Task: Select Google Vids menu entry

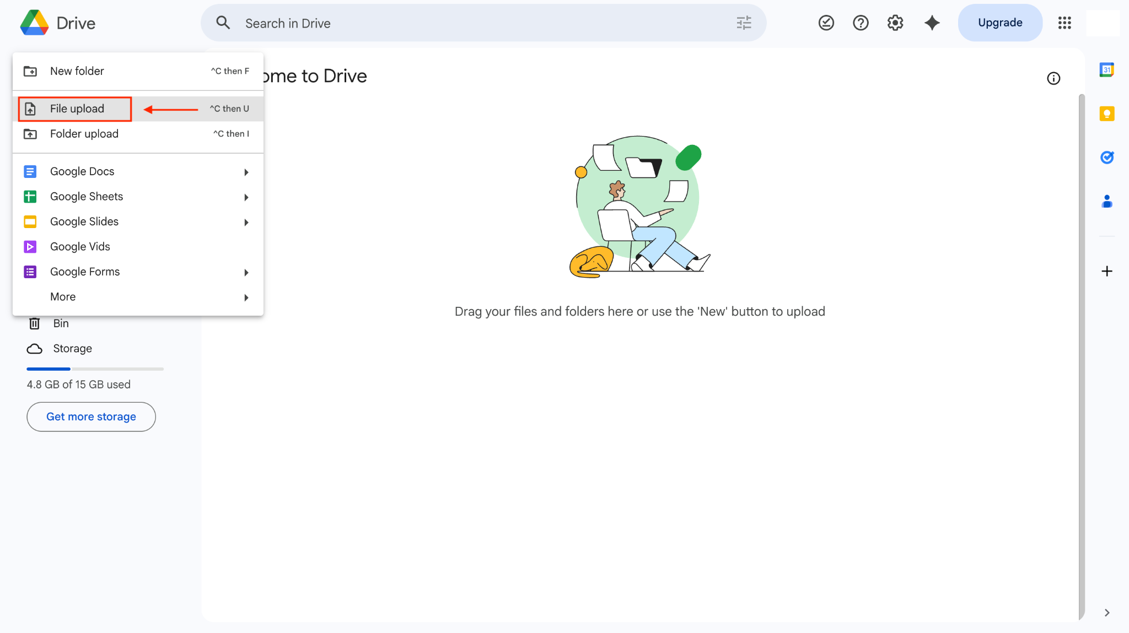Action: [138, 247]
